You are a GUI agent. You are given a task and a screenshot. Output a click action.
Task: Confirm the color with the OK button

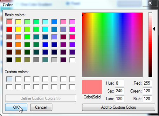tap(16, 107)
